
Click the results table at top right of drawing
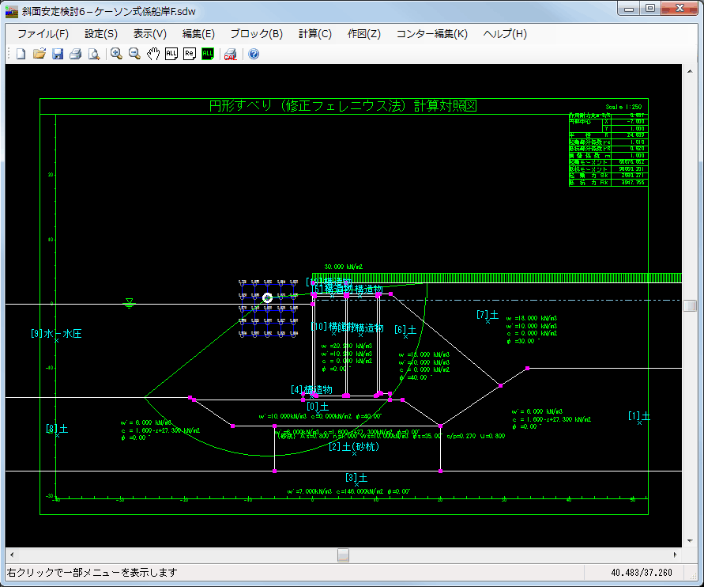point(608,150)
